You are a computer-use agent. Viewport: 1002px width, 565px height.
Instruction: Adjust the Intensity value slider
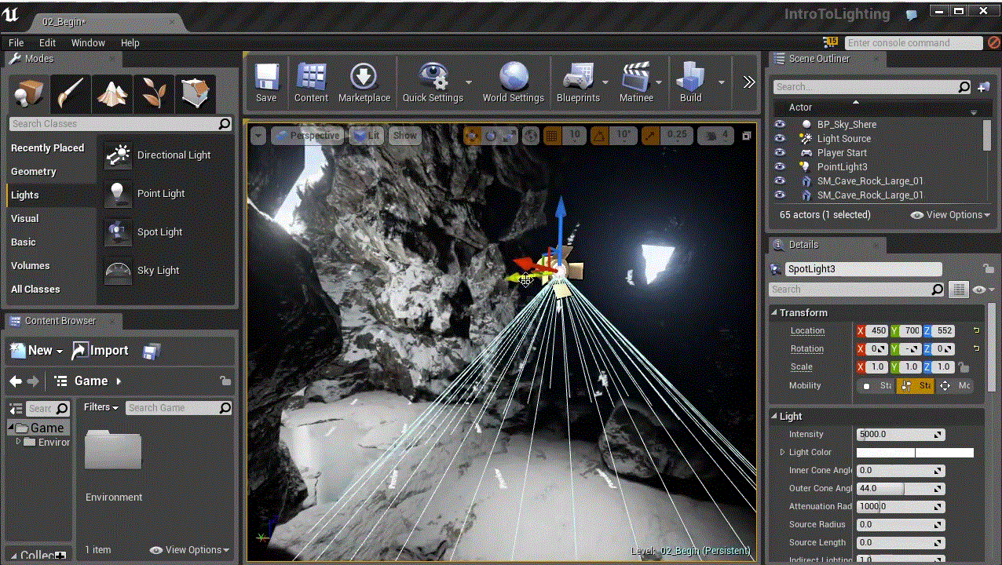coord(901,435)
